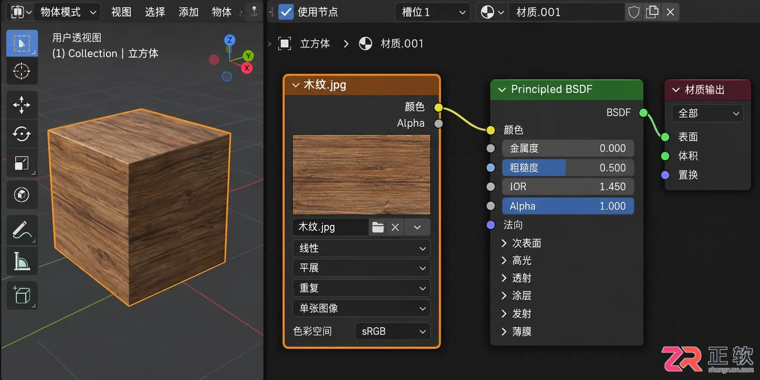Click the 表面 input socket

coord(666,137)
